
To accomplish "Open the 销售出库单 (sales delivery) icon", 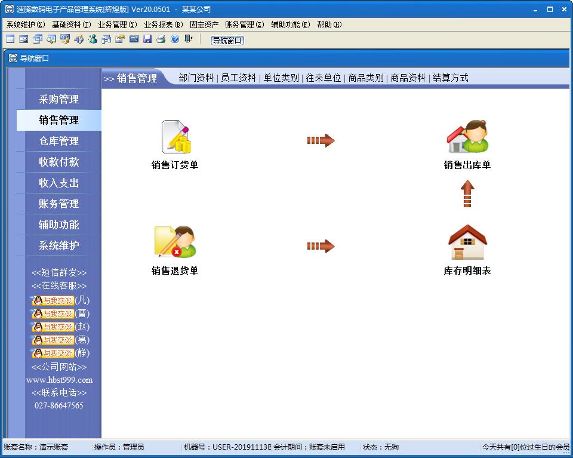I will click(x=467, y=137).
